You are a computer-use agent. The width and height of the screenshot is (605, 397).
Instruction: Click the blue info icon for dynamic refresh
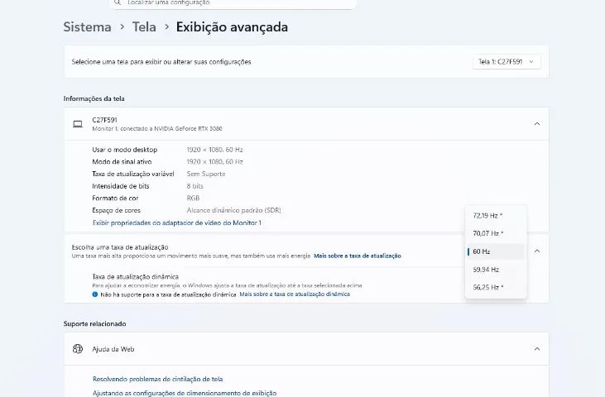pyautogui.click(x=95, y=294)
